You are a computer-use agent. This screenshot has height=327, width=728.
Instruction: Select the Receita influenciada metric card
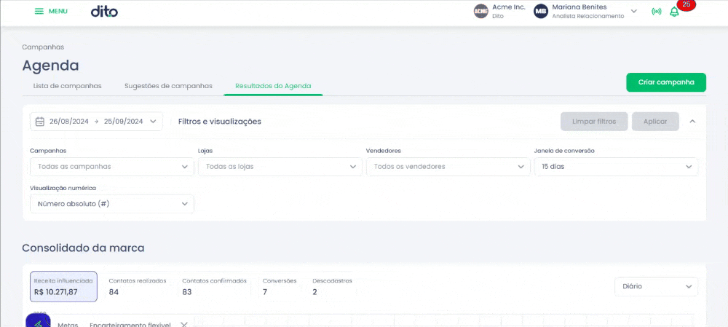[x=63, y=287]
